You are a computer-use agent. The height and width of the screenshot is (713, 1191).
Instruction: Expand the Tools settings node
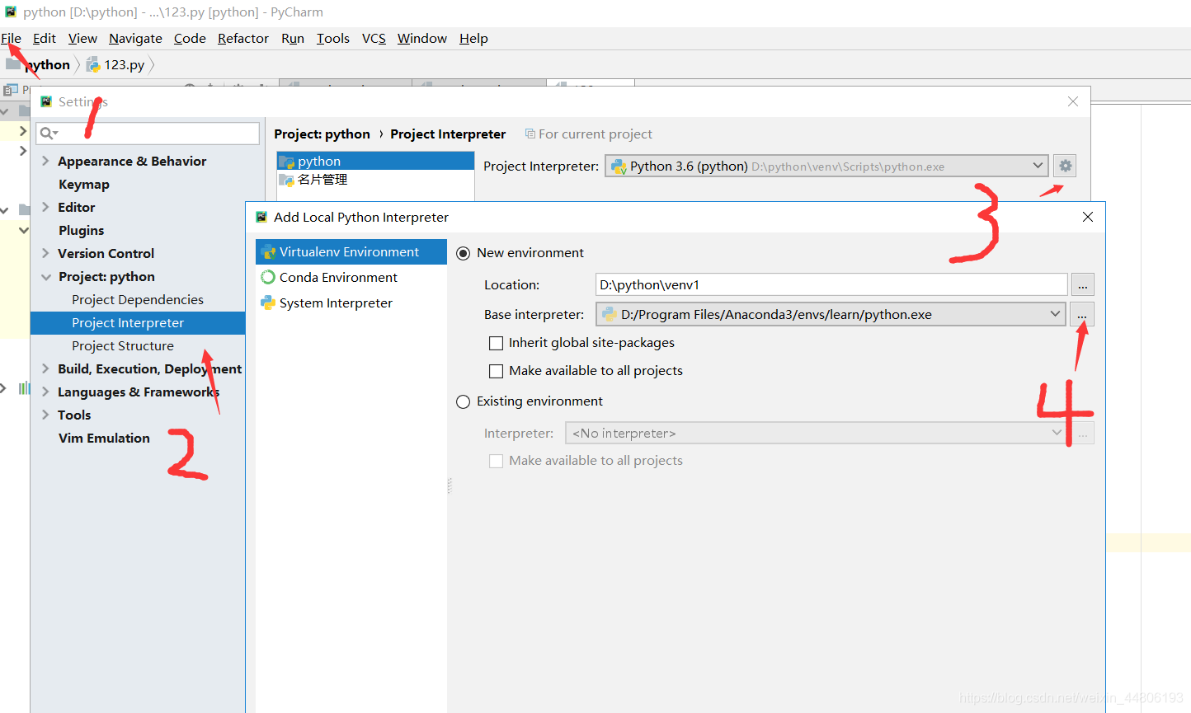click(45, 415)
